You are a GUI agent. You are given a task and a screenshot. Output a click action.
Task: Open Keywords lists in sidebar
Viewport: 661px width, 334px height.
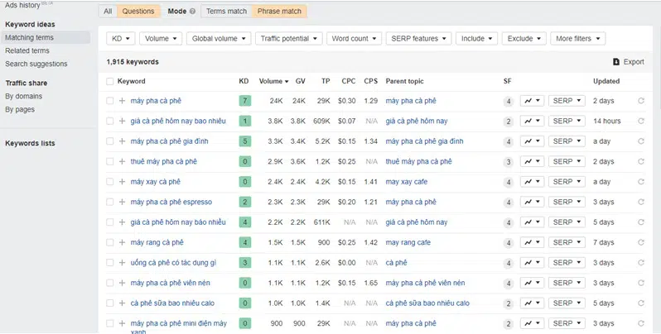click(30, 144)
